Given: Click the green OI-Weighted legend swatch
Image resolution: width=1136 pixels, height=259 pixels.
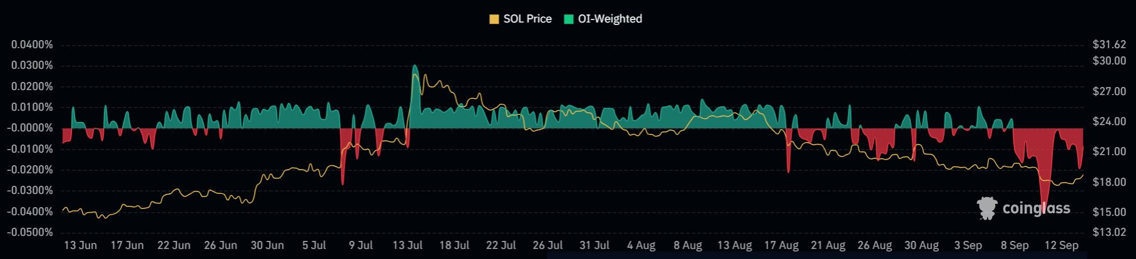Looking at the screenshot, I should click(568, 19).
